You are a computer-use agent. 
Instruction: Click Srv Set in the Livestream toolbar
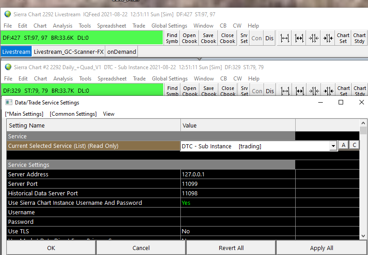244,38
